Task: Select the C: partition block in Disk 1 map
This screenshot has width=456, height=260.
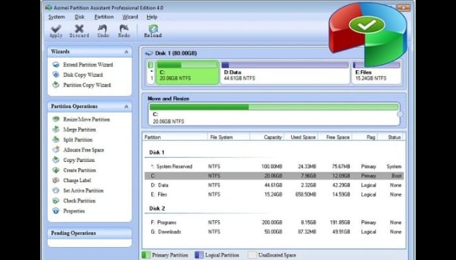Action: tap(188, 72)
